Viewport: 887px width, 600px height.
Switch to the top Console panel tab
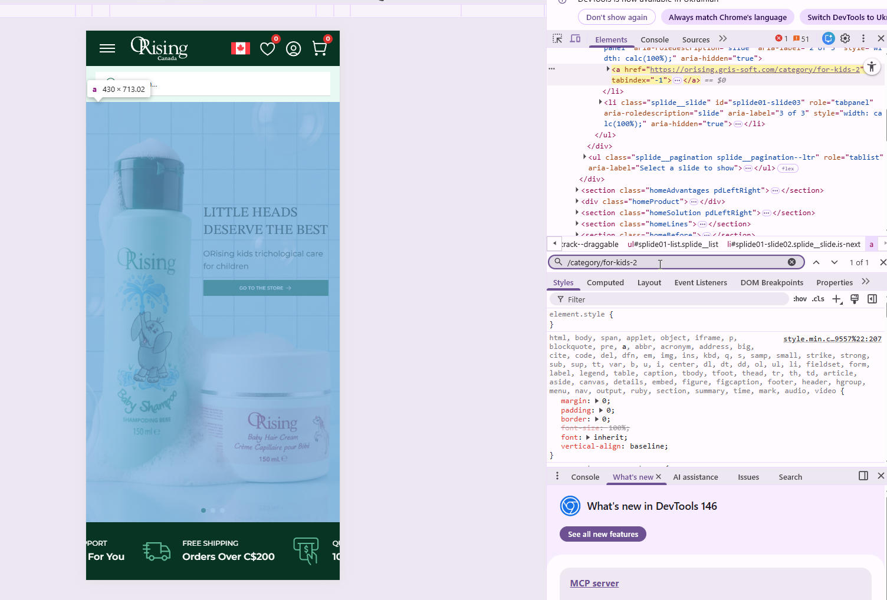pos(655,39)
